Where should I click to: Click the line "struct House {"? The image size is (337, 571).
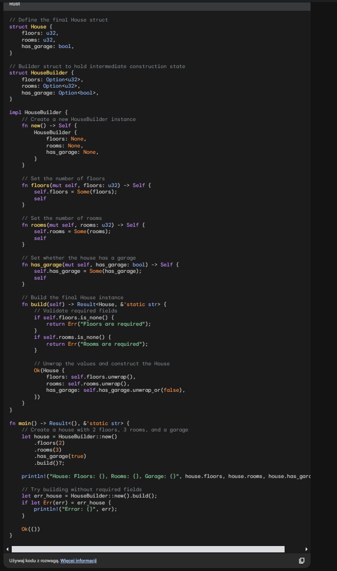point(31,26)
